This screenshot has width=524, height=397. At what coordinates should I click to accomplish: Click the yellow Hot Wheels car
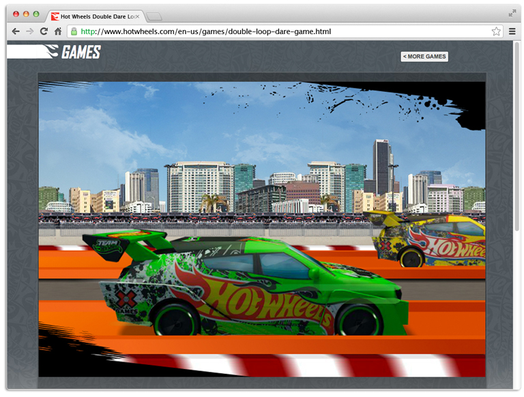click(x=424, y=238)
